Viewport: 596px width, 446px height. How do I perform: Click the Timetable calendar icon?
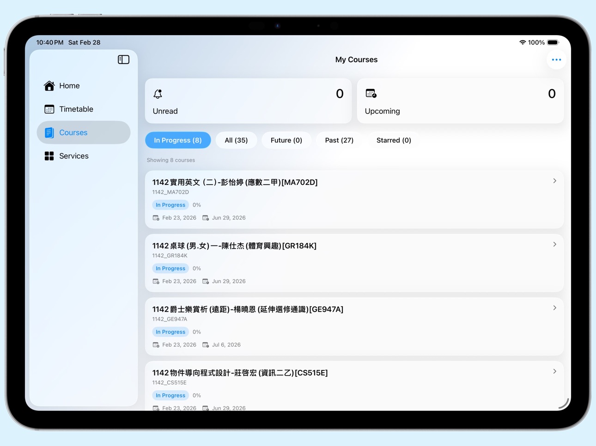click(x=49, y=109)
